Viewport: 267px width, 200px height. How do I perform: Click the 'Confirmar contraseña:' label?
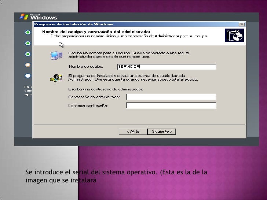point(88,105)
